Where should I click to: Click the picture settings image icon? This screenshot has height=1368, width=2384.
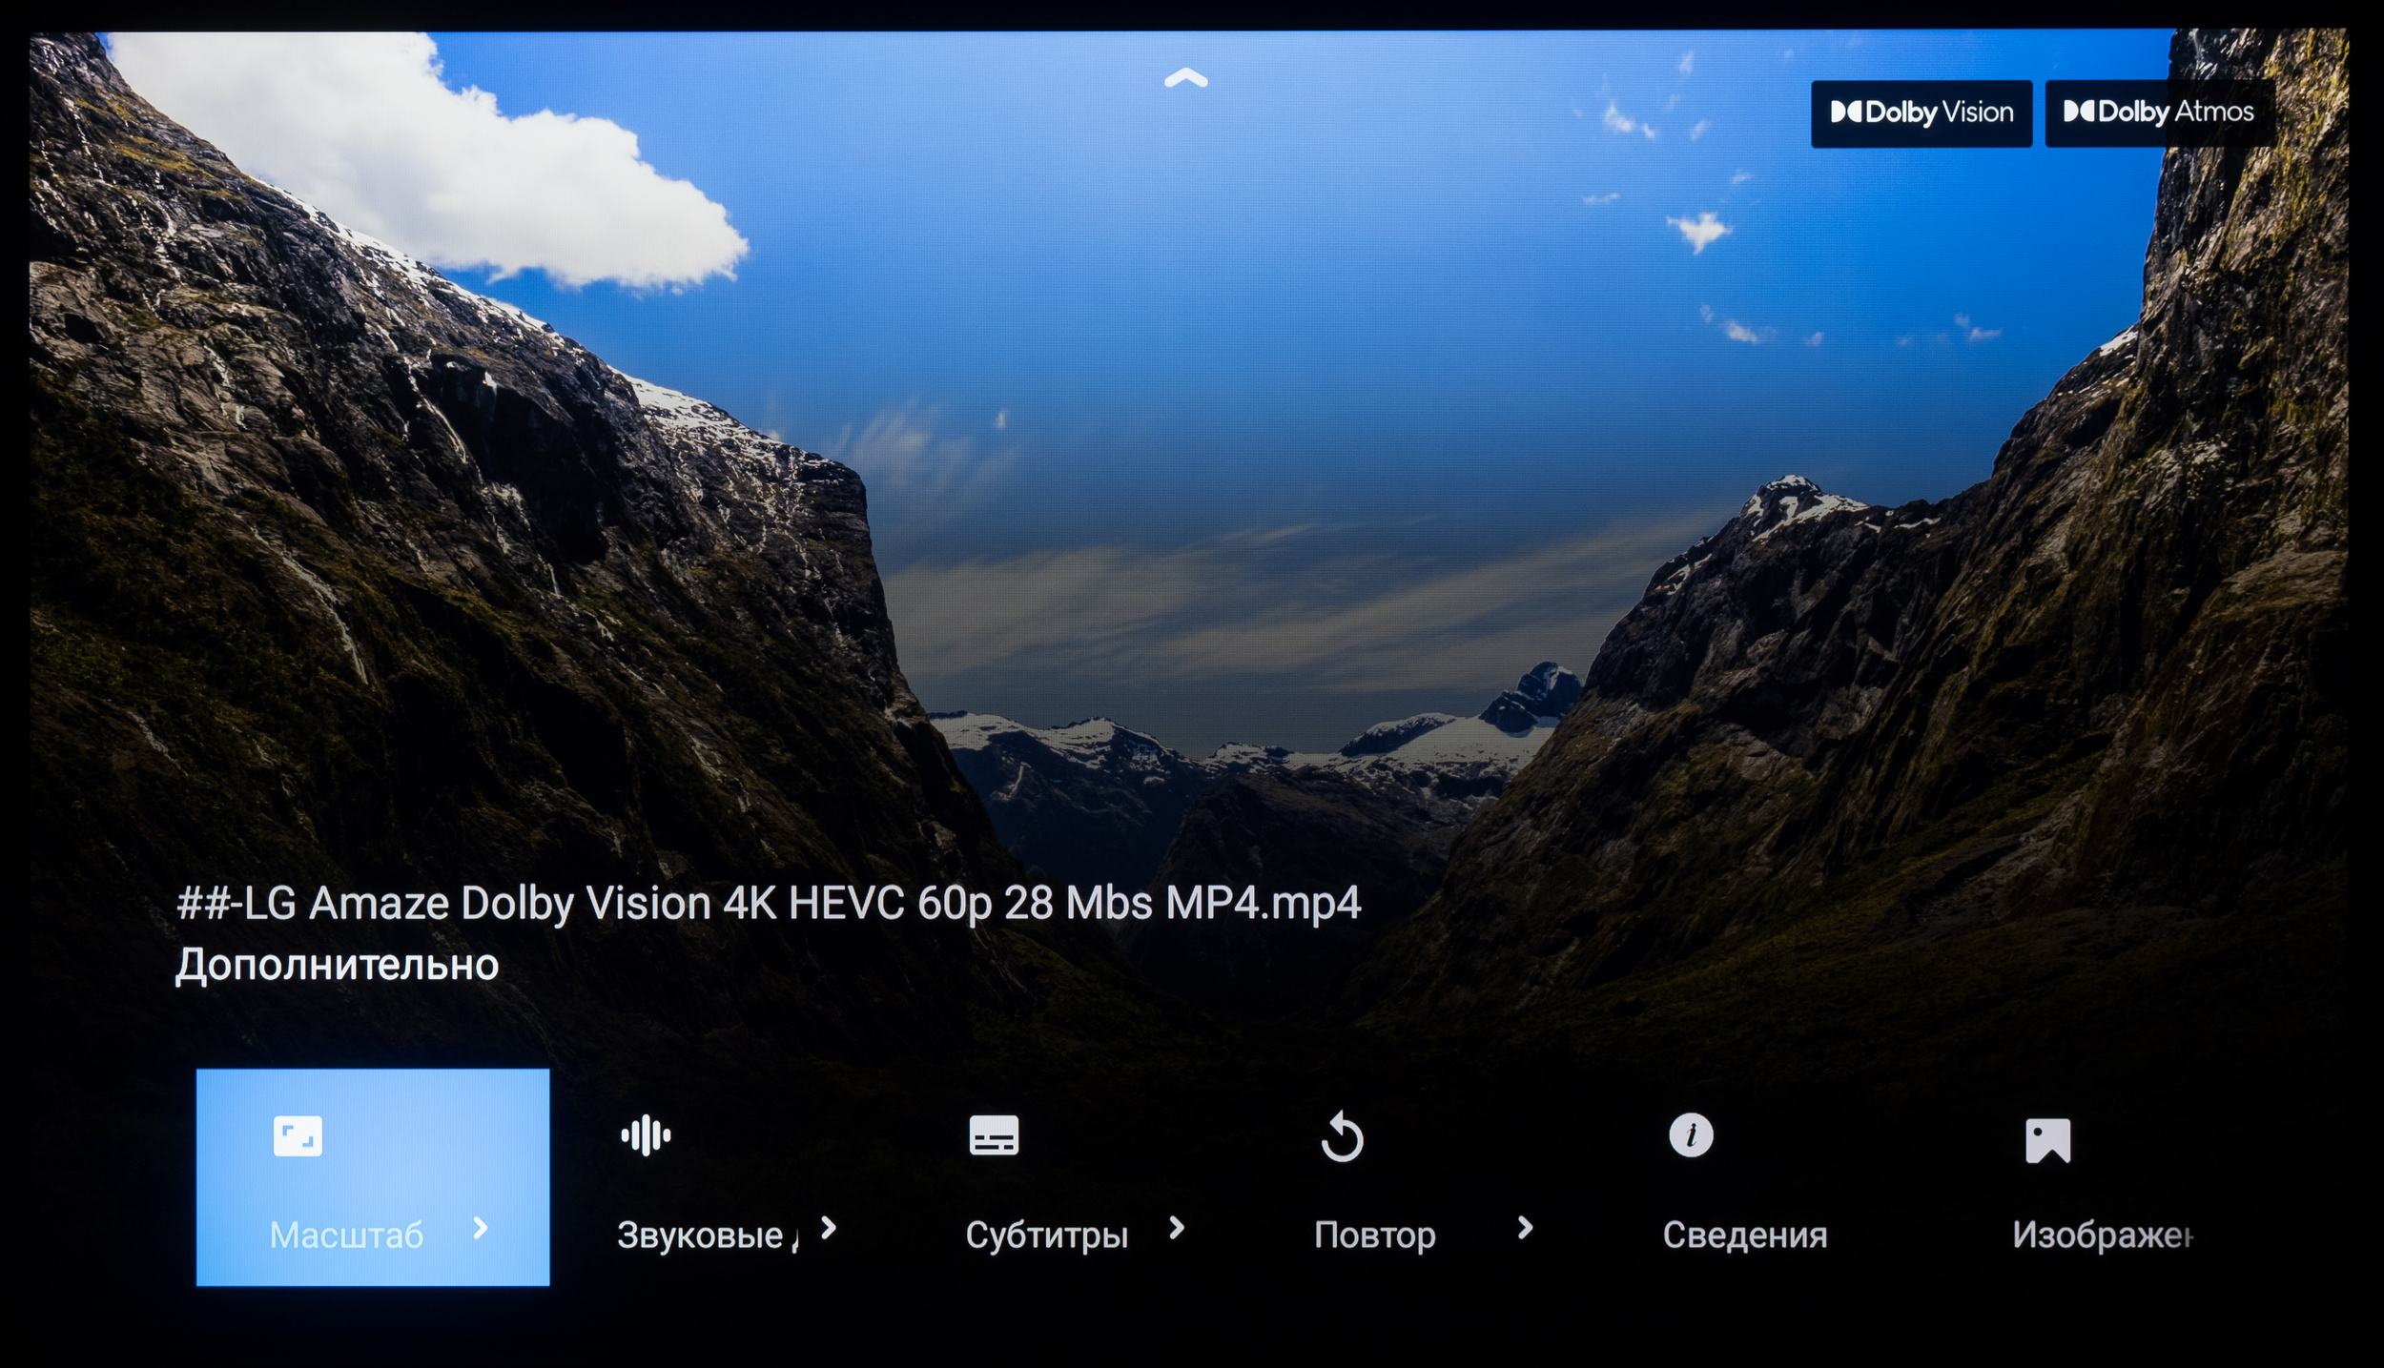click(2047, 1140)
